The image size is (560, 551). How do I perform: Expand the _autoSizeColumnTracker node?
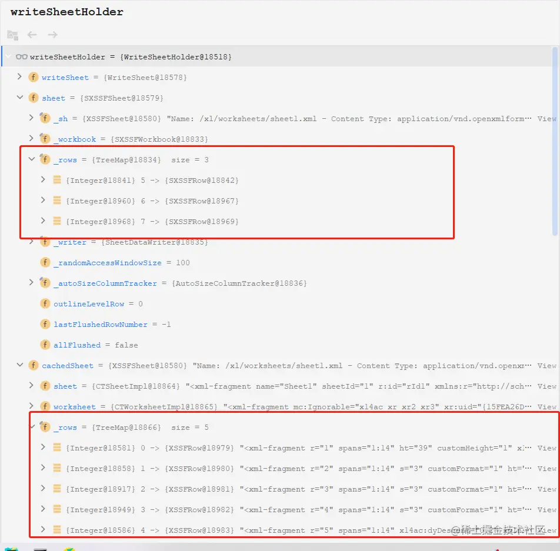click(x=31, y=283)
